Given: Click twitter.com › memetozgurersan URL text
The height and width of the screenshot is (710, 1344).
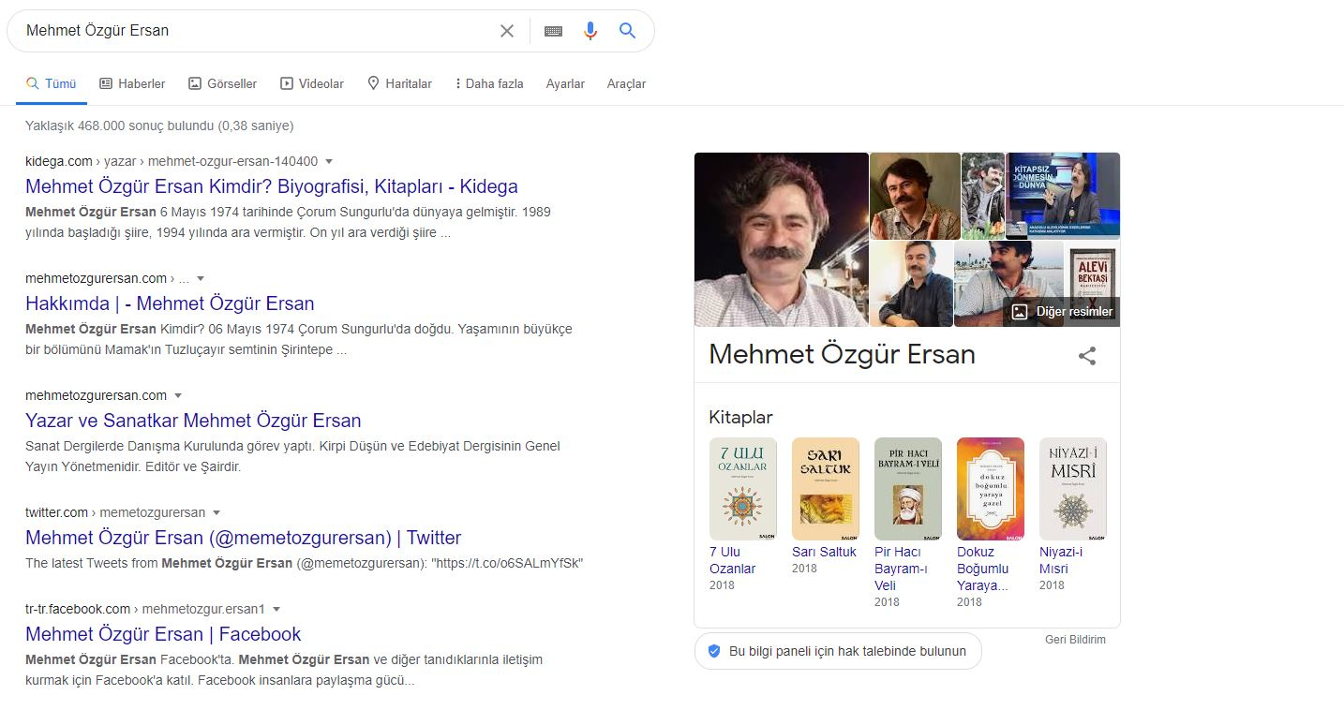Looking at the screenshot, I should coord(115,512).
